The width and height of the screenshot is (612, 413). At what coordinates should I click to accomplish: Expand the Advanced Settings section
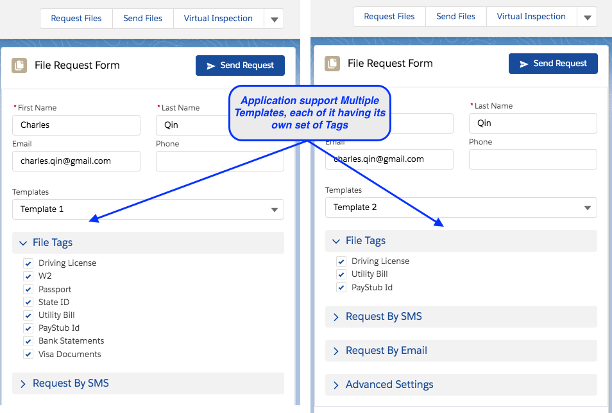click(x=461, y=385)
